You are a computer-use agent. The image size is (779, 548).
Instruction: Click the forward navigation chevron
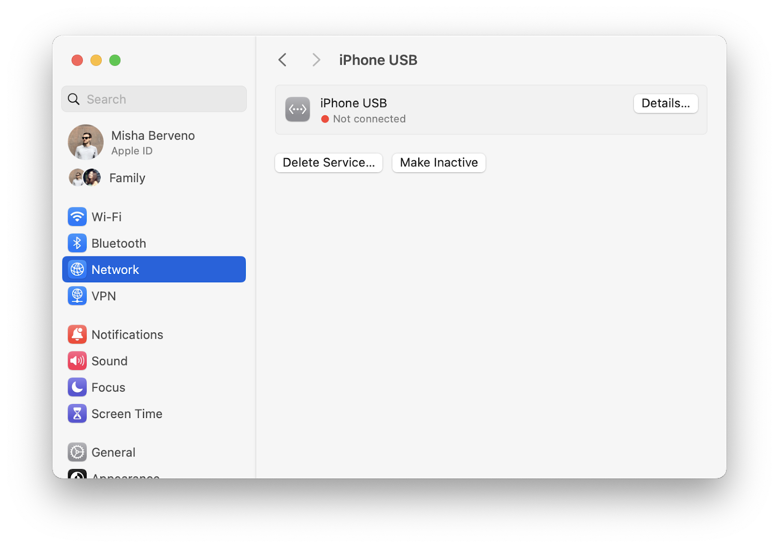(x=316, y=59)
